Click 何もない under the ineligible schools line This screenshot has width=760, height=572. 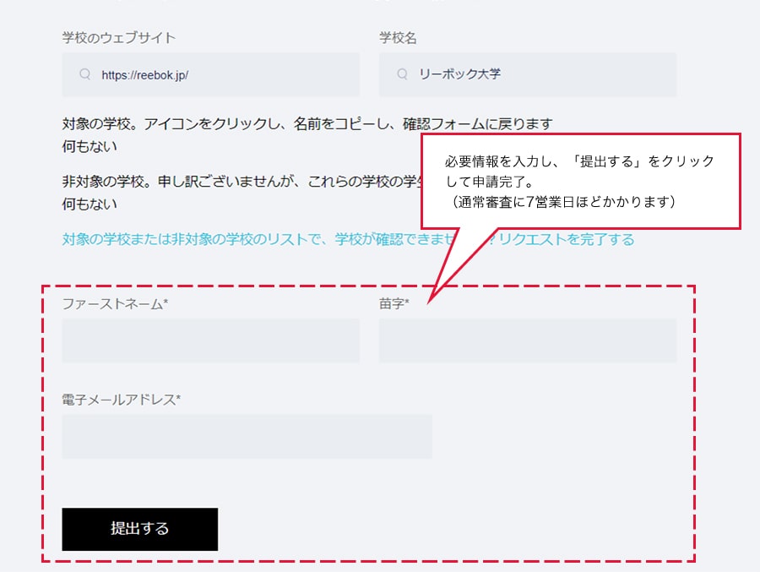coord(90,204)
